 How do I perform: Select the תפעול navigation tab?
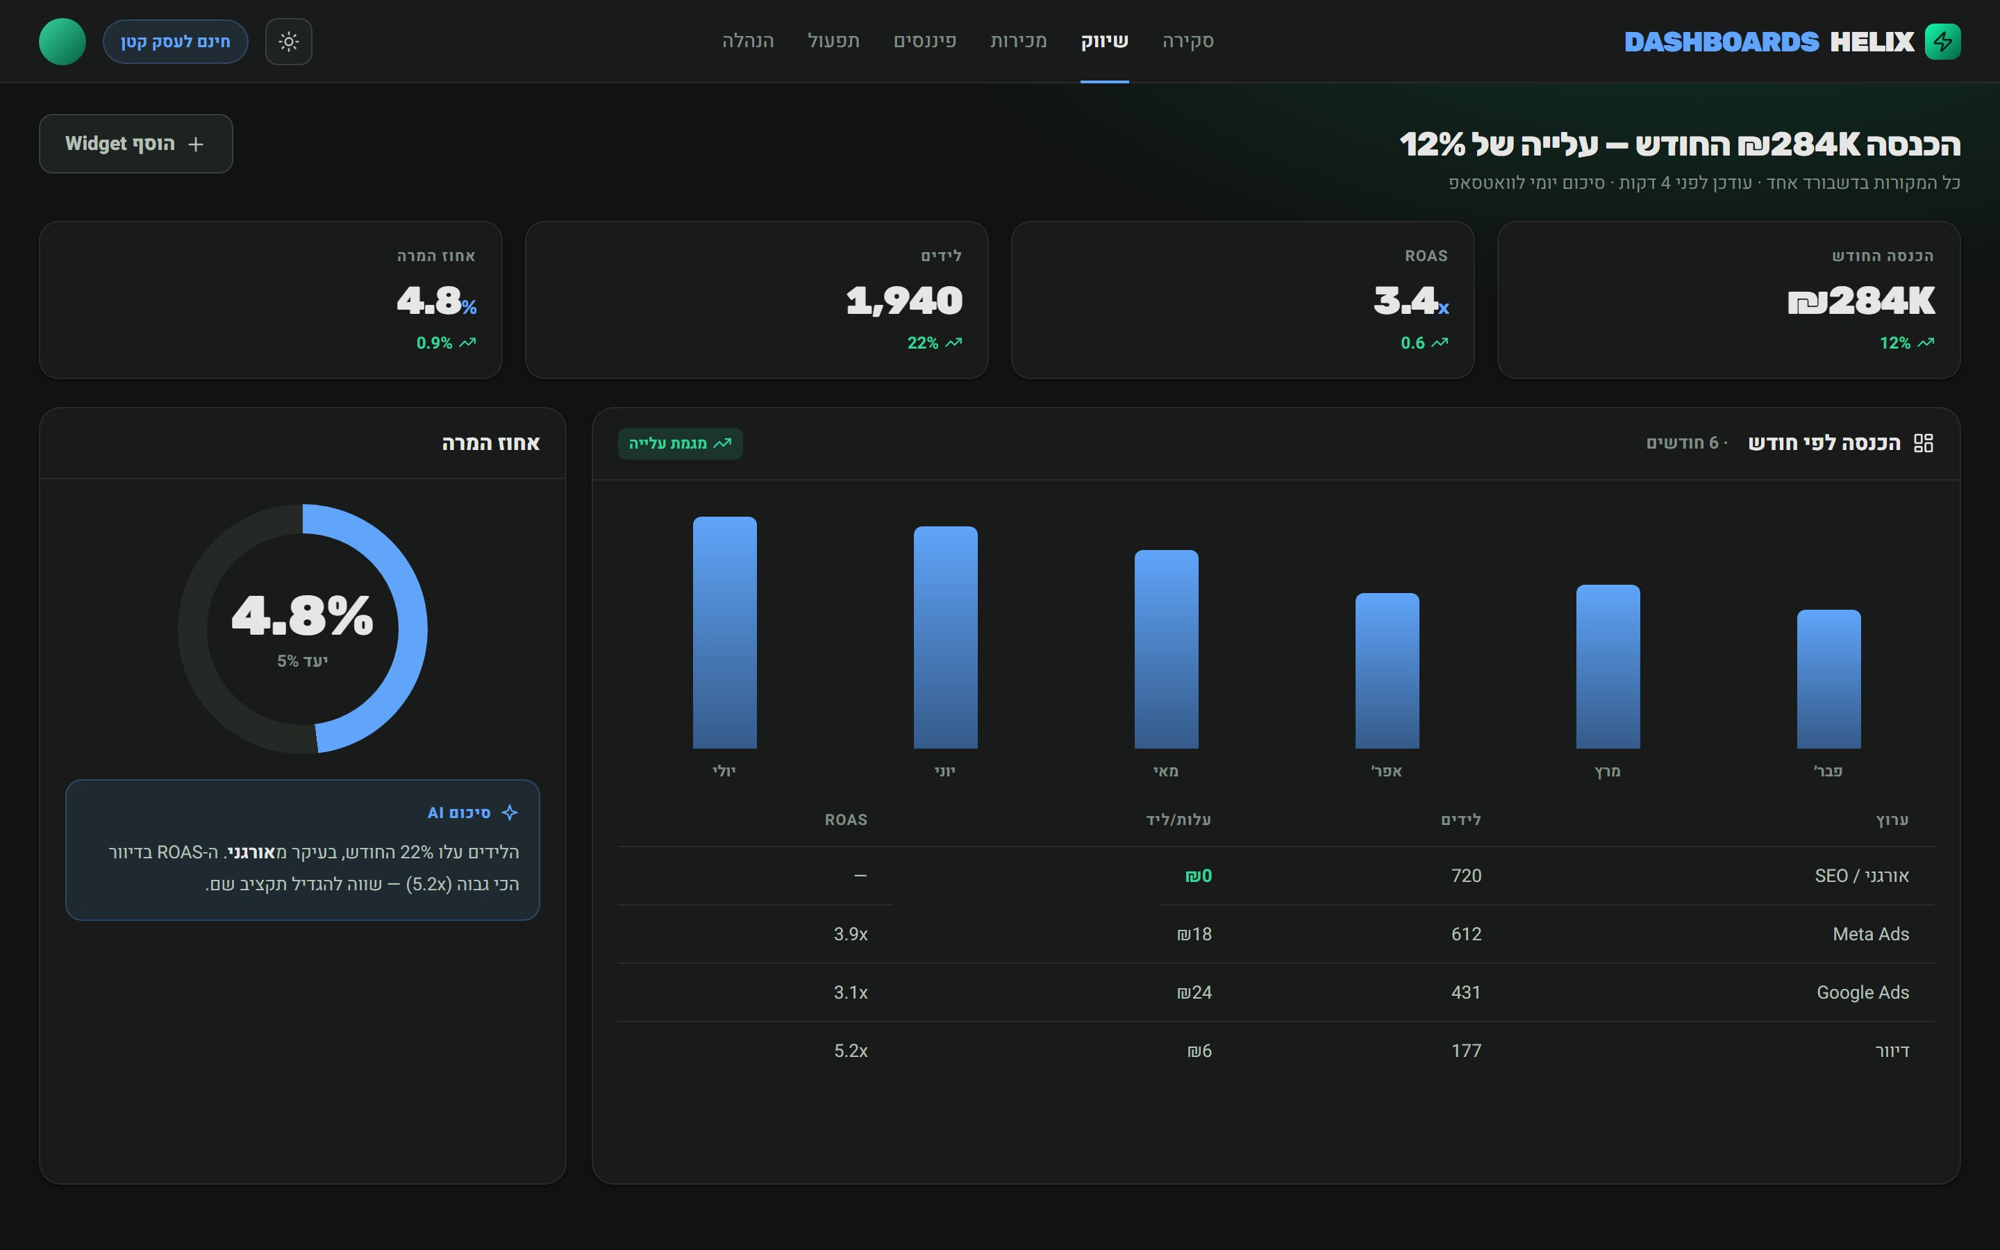pos(833,42)
